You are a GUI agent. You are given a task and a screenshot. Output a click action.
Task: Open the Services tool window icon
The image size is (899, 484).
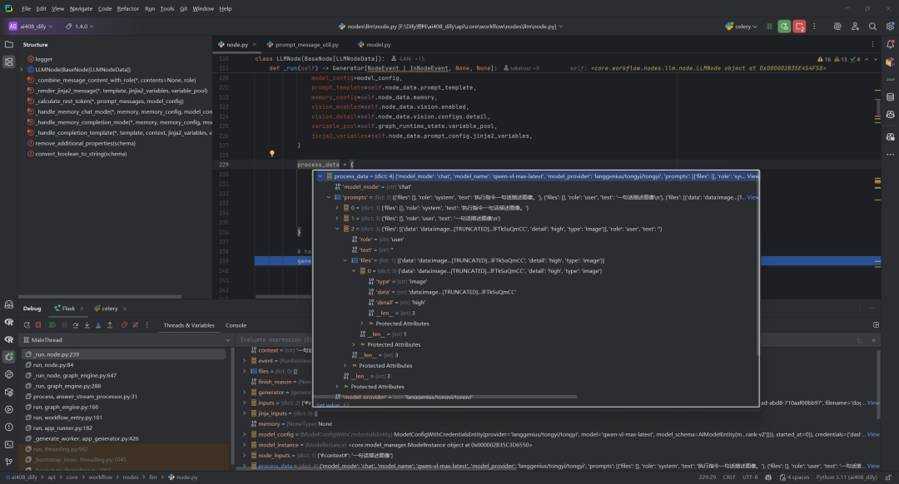point(8,409)
